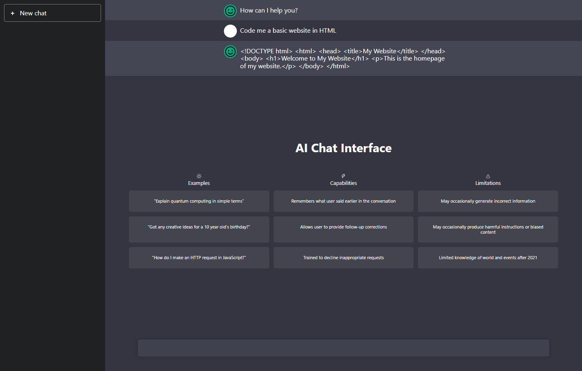582x371 pixels.
Task: Click the smiley avatar beside the code response
Action: point(230,52)
